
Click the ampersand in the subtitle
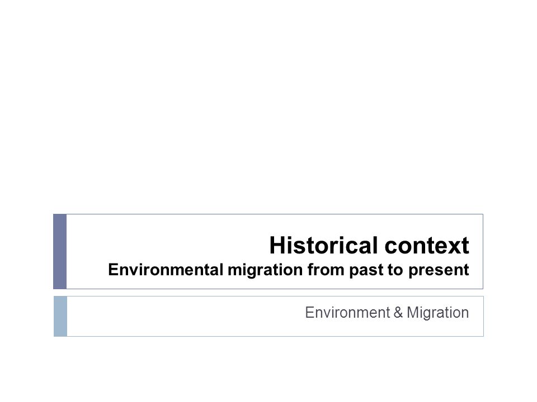click(398, 313)
